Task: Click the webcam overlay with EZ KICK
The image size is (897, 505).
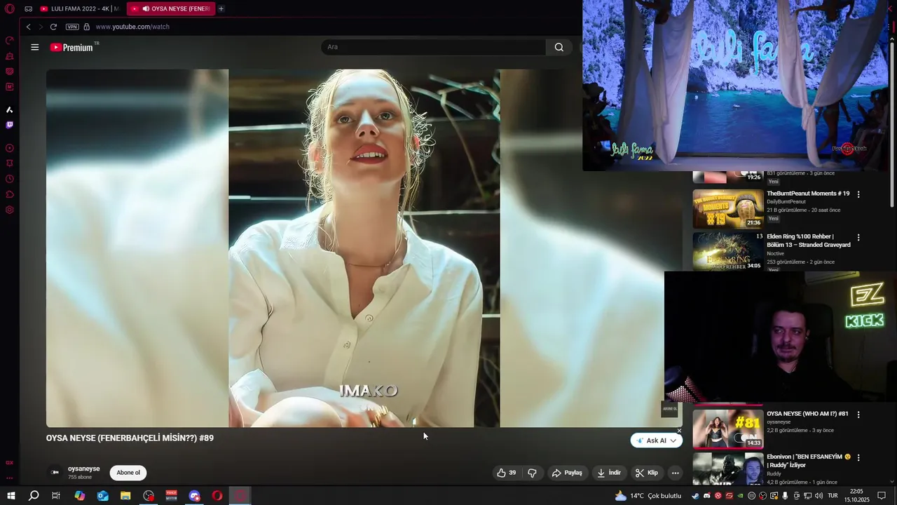Action: (781, 337)
